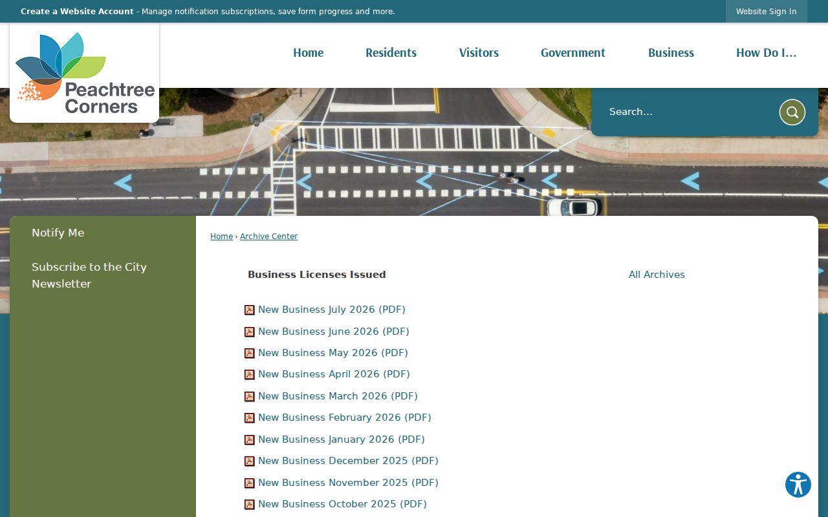The image size is (828, 517).
Task: Focus the Search input field
Action: 689,112
